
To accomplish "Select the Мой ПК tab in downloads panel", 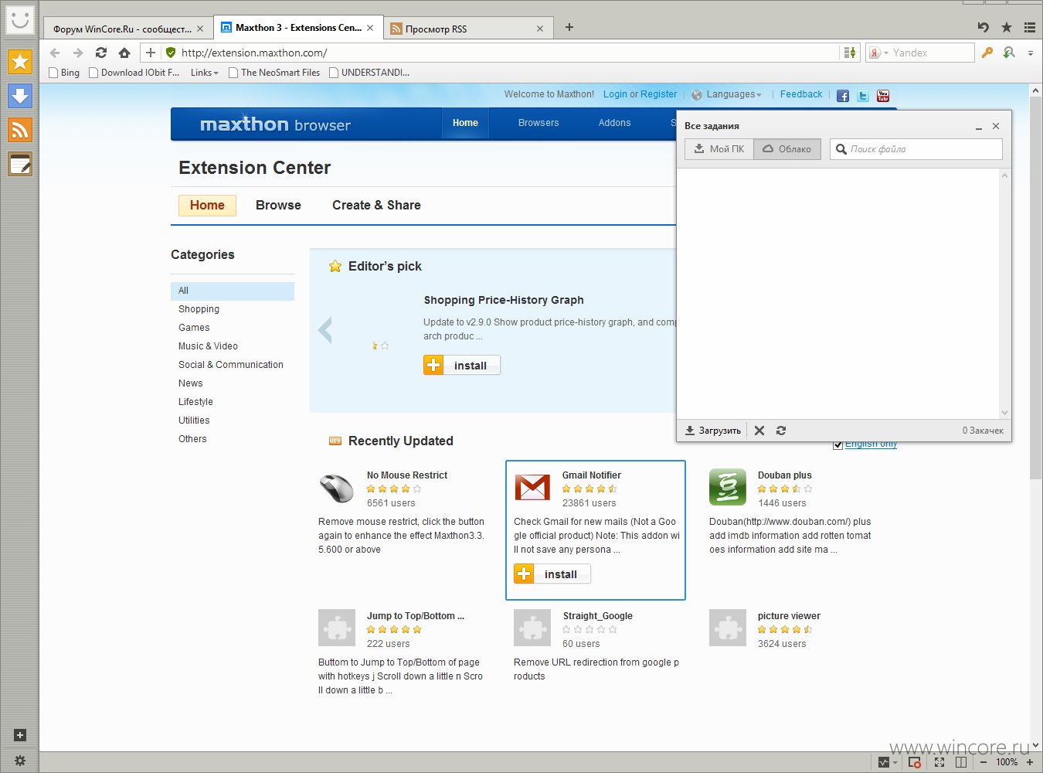I will click(x=719, y=149).
